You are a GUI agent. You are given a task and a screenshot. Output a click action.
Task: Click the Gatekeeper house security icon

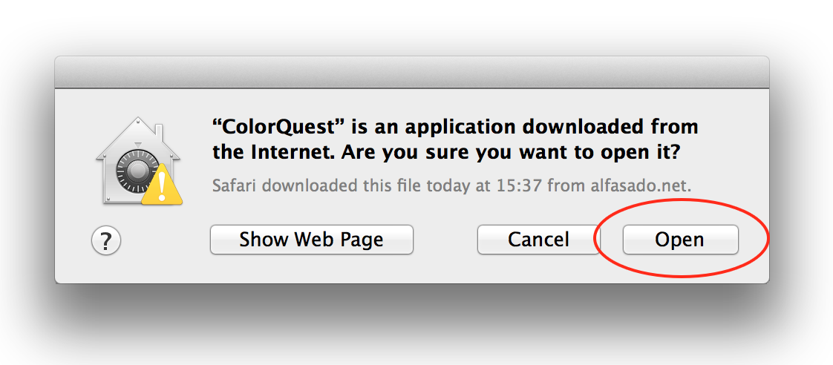138,160
